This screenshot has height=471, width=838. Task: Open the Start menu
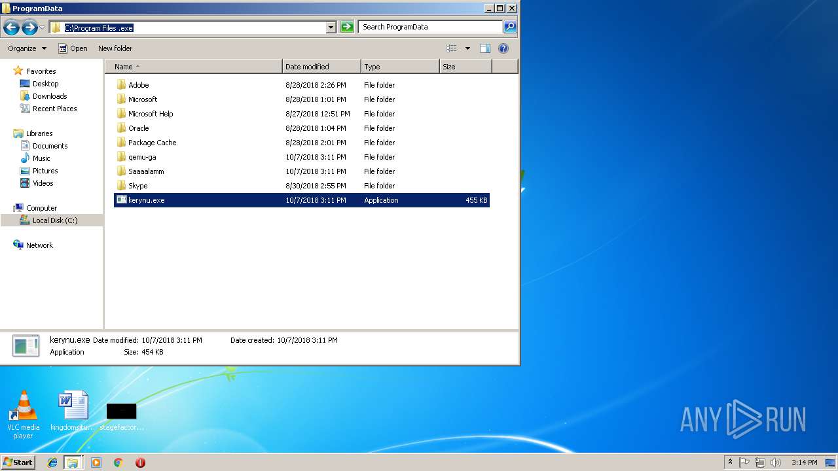[18, 462]
